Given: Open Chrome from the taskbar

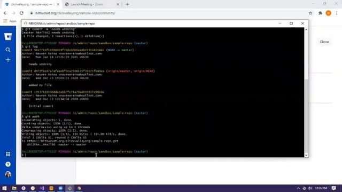Looking at the screenshot, I should [x=79, y=188].
